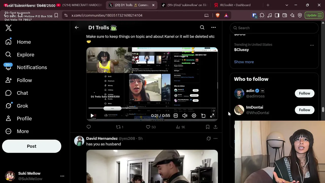Bookmark the video post
325x183 pixels.
(208, 127)
